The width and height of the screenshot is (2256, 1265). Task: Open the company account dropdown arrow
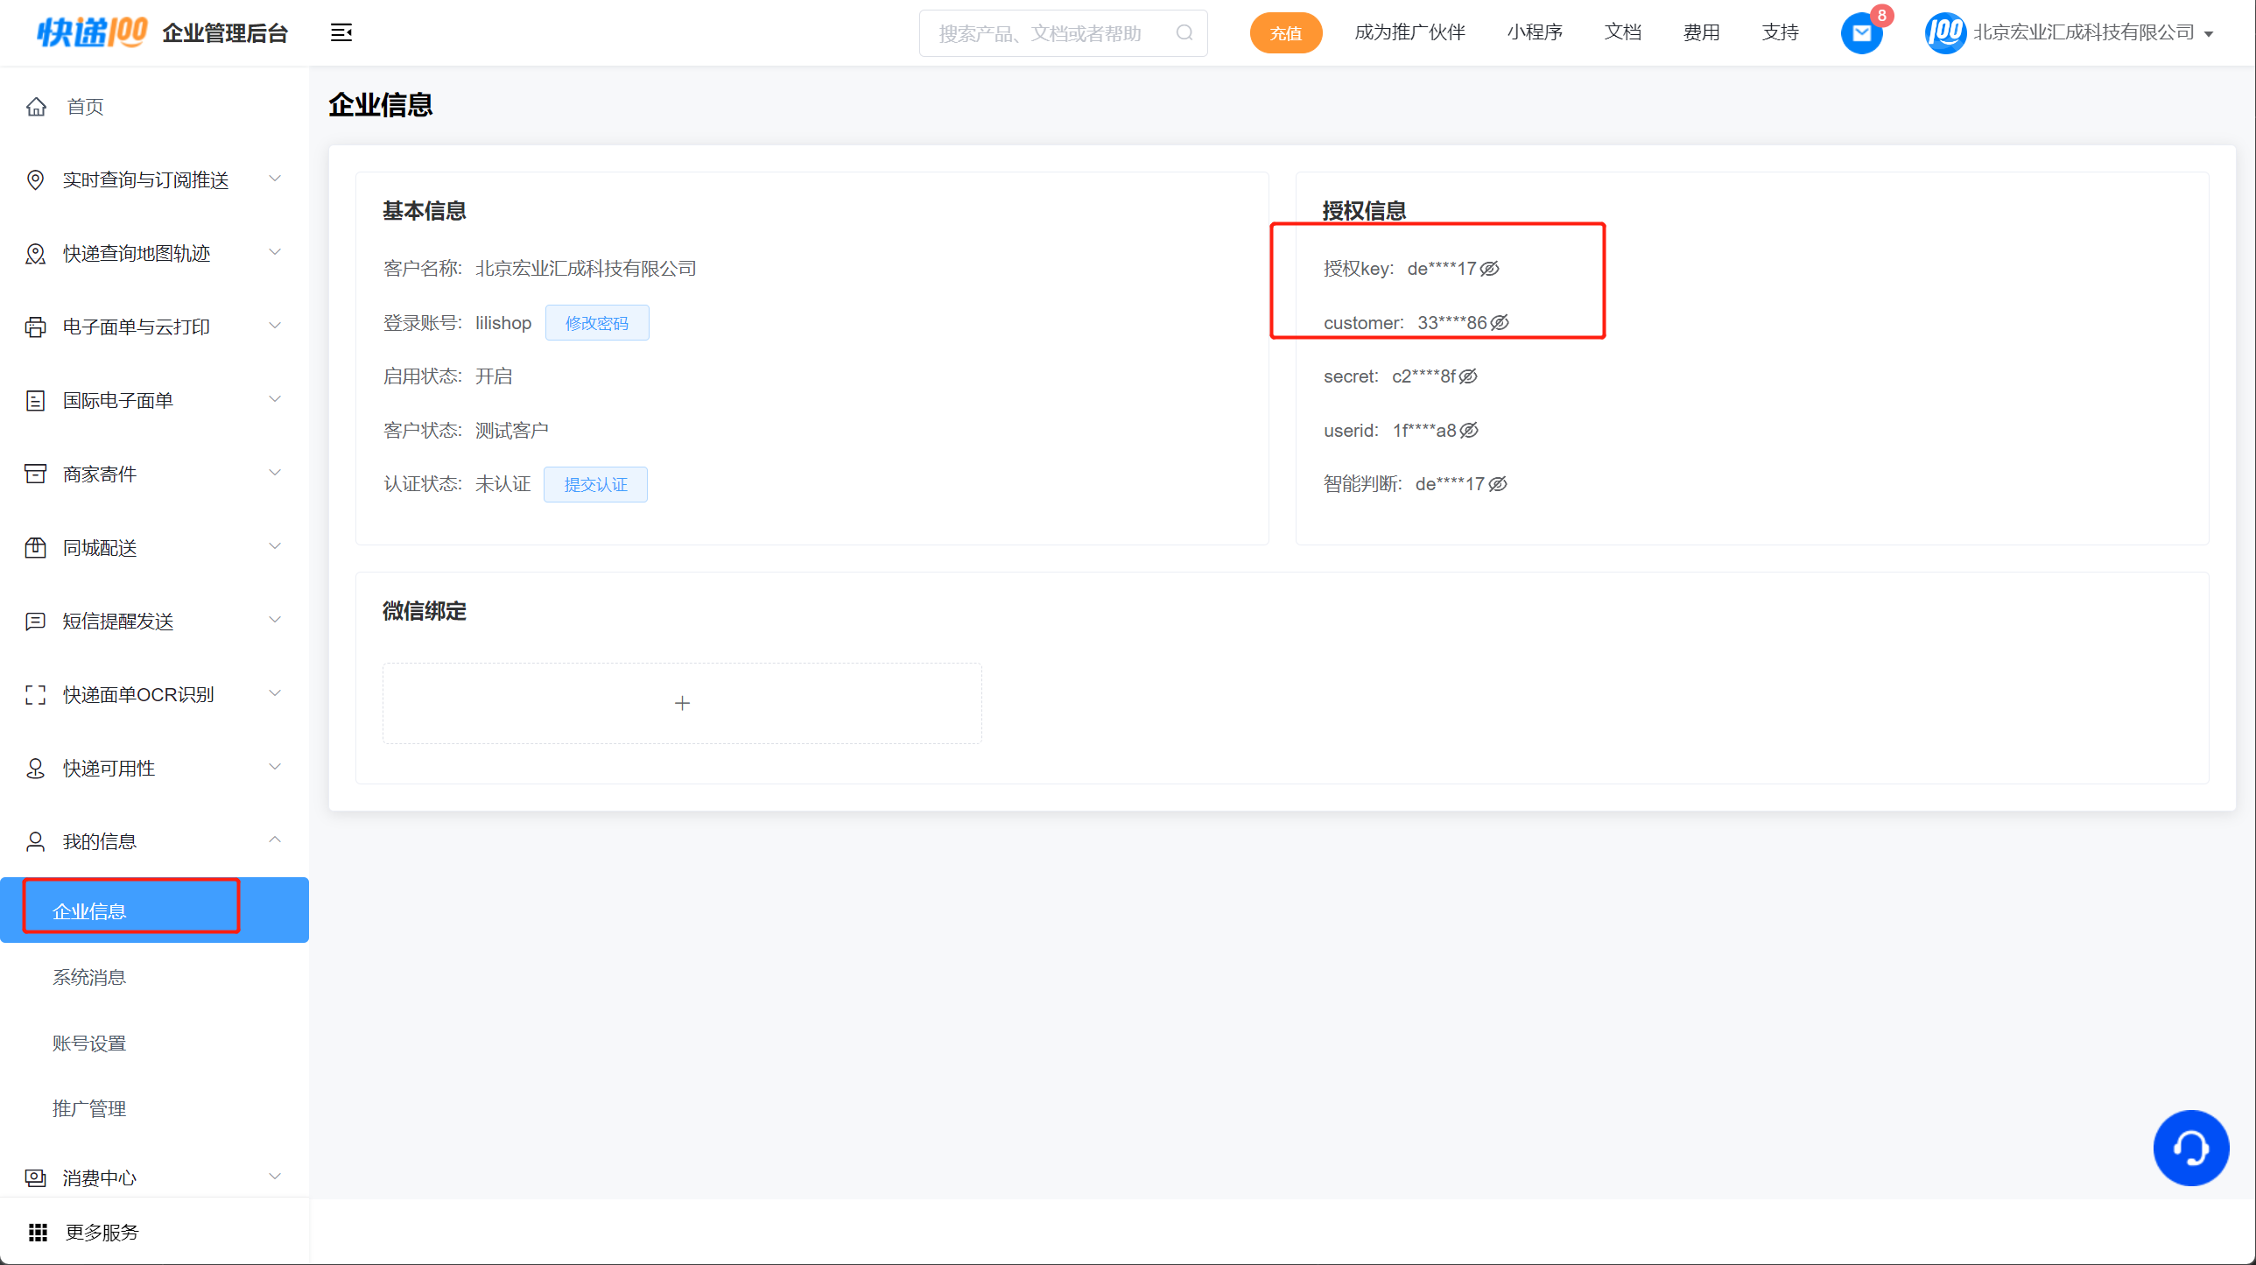pos(2208,34)
